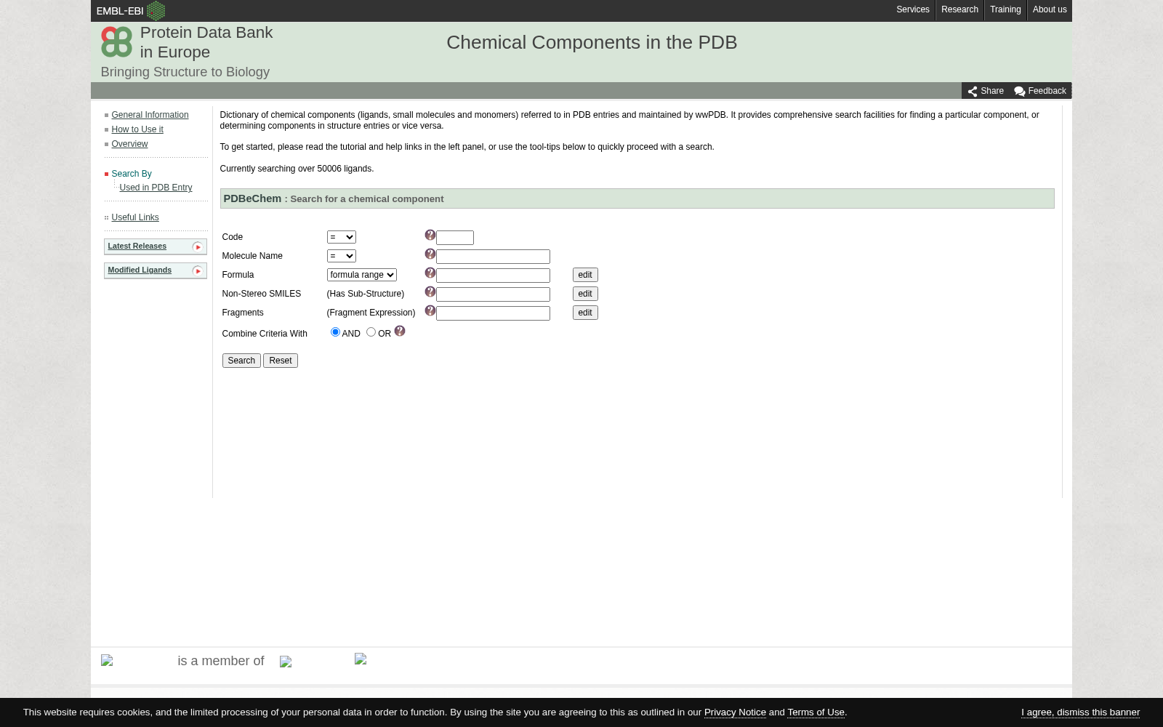Open the About us menu

tap(1050, 9)
